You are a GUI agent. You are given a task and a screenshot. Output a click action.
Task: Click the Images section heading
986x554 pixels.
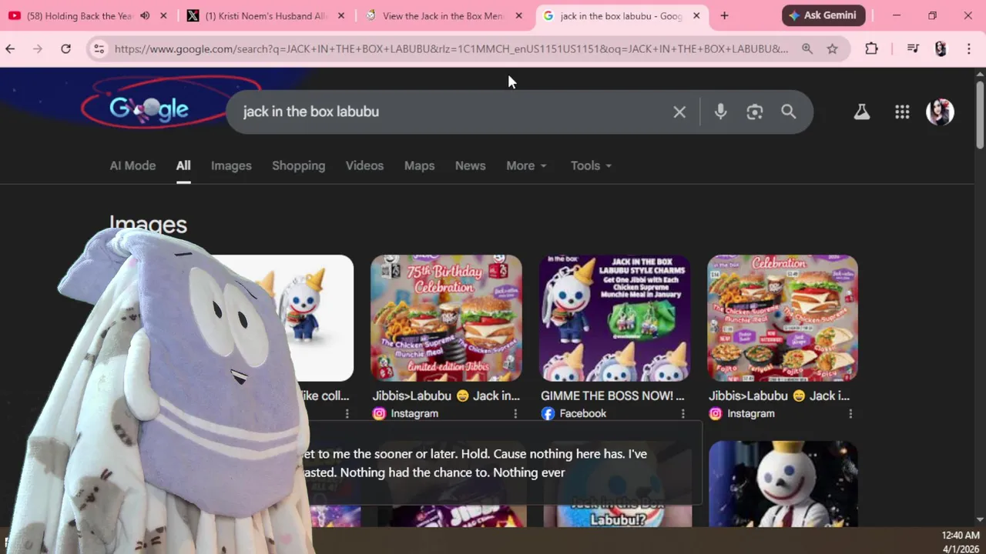pyautogui.click(x=148, y=225)
